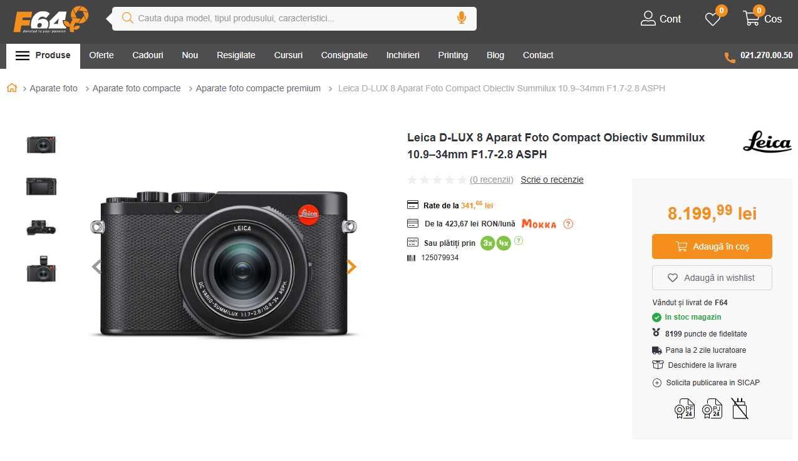Click the card icon beside Rate de la
This screenshot has width=798, height=461.
tap(413, 205)
